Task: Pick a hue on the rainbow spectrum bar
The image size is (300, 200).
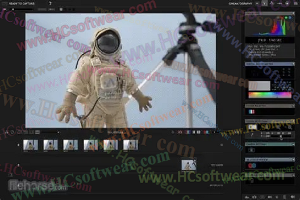Action: 270,95
